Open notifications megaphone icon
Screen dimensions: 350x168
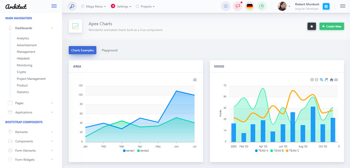click(x=238, y=6)
